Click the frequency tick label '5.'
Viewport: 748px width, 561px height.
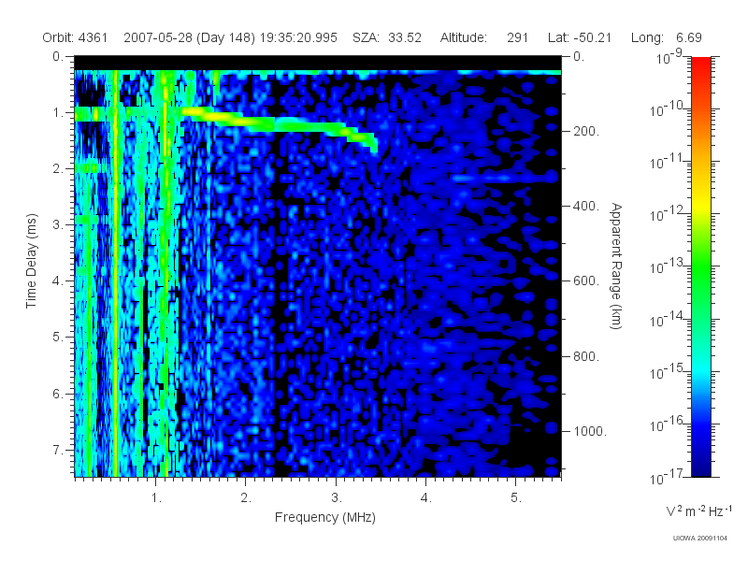click(516, 498)
